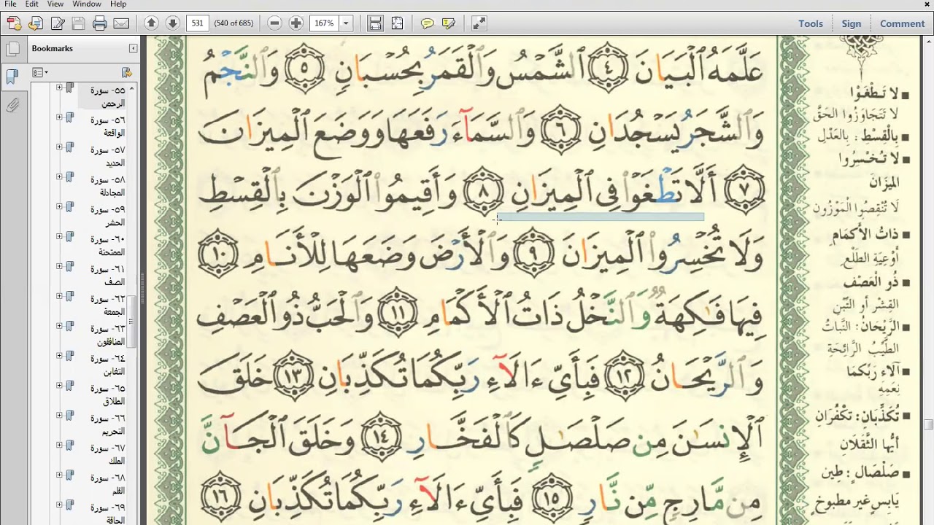Expand the ٦٤- سورة التغابن bookmark
The image size is (934, 525).
tap(59, 356)
